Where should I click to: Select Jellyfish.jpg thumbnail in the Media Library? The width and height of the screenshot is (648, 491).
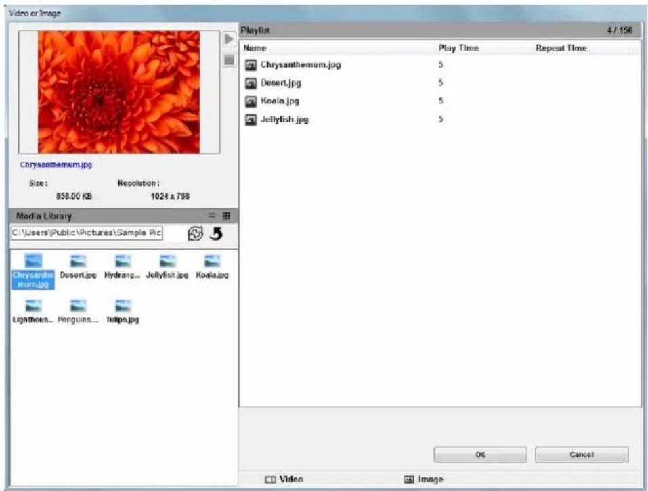coord(167,267)
